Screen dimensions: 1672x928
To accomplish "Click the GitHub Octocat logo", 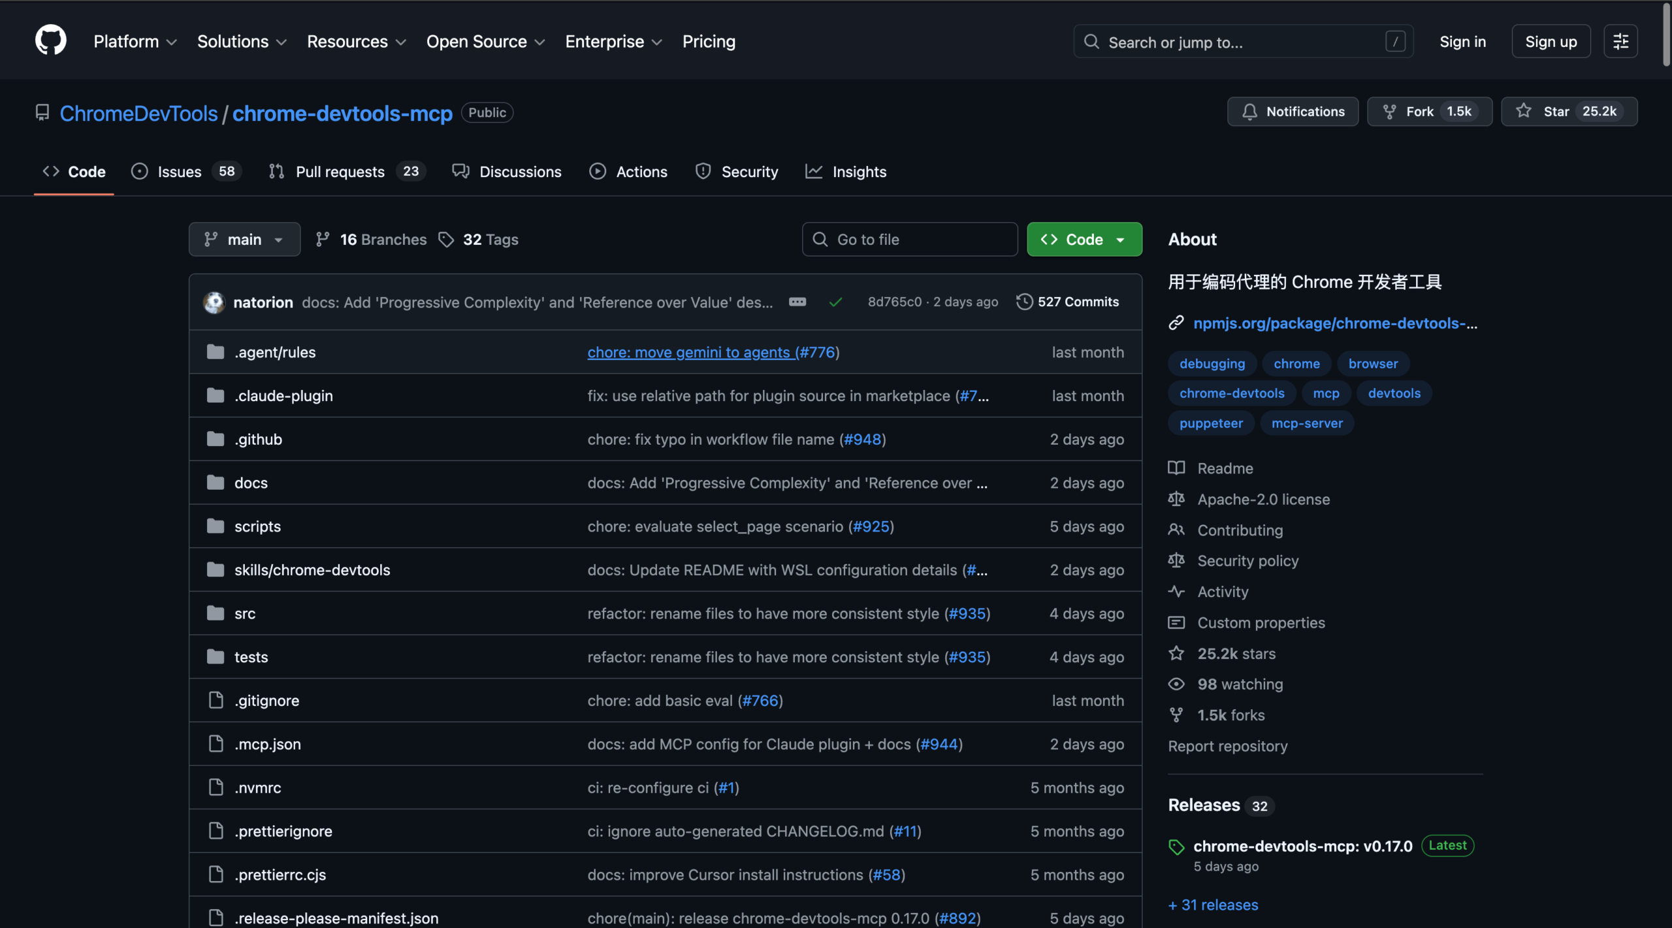I will (x=50, y=40).
